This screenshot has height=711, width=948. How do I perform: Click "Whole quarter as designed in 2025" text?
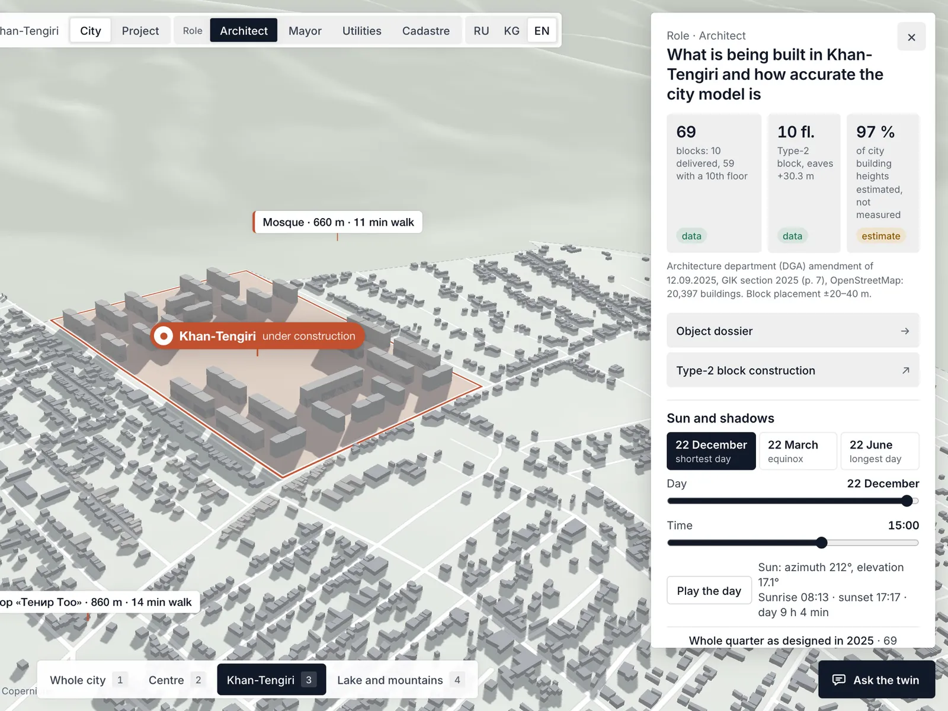click(781, 640)
